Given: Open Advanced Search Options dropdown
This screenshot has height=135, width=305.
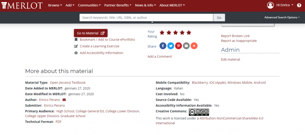Looking at the screenshot, I should tap(282, 18).
